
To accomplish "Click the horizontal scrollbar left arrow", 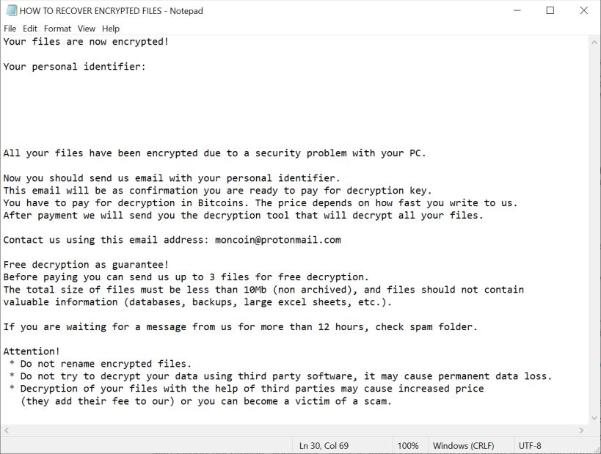I will [x=6, y=431].
